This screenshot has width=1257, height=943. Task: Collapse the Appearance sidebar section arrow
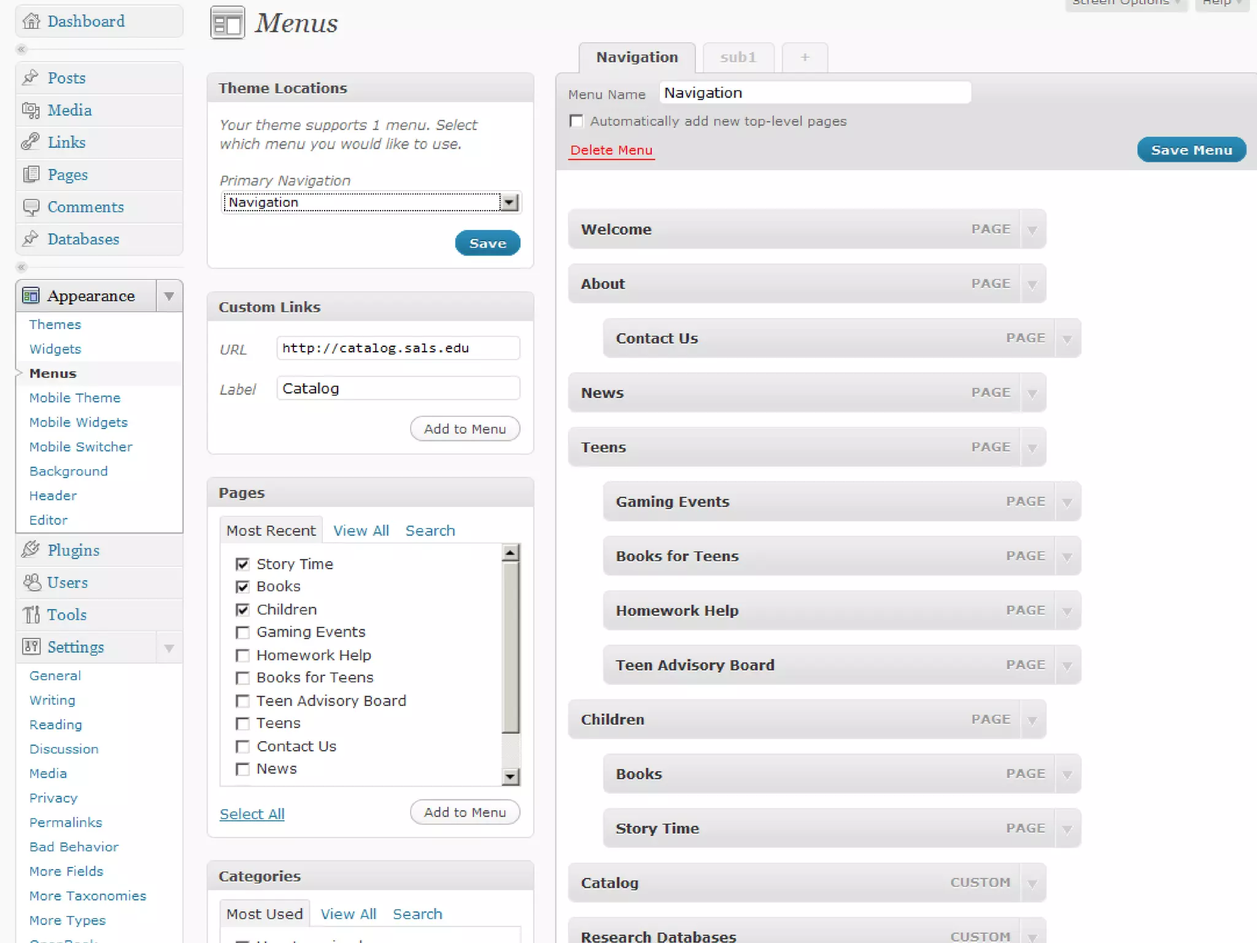coord(169,297)
